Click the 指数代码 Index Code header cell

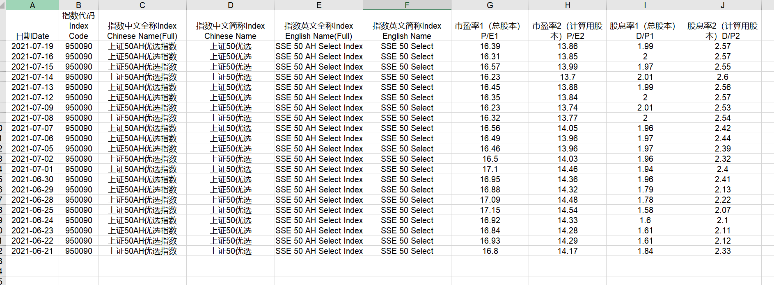click(79, 25)
